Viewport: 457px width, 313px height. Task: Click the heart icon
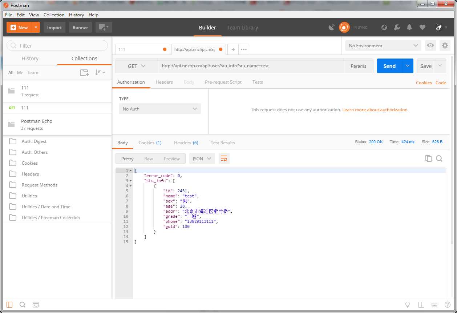[422, 27]
